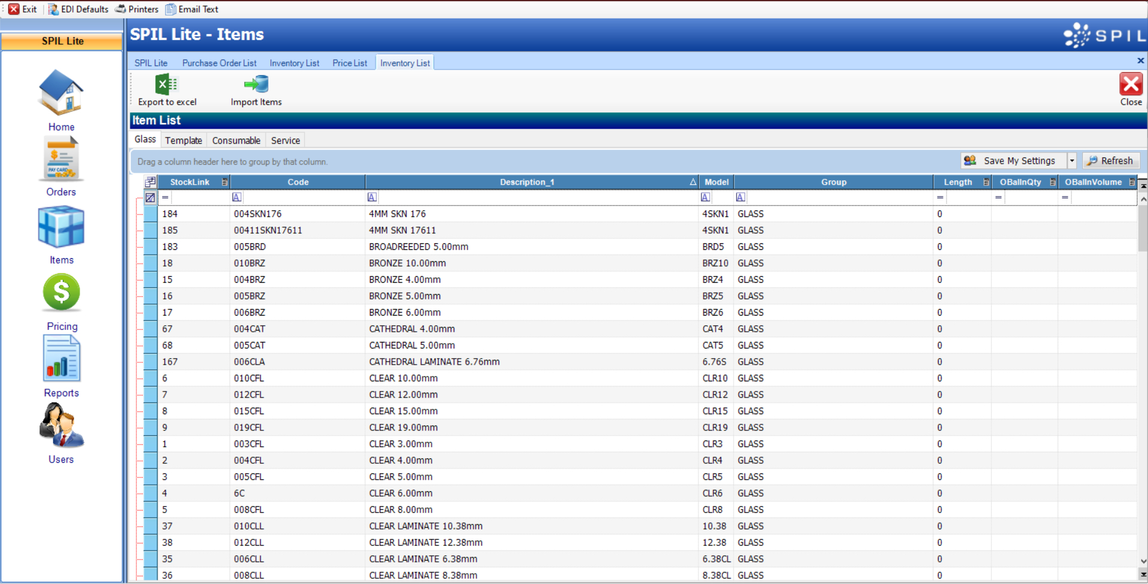The image size is (1148, 584).
Task: Open Printers from top toolbar
Action: [137, 9]
